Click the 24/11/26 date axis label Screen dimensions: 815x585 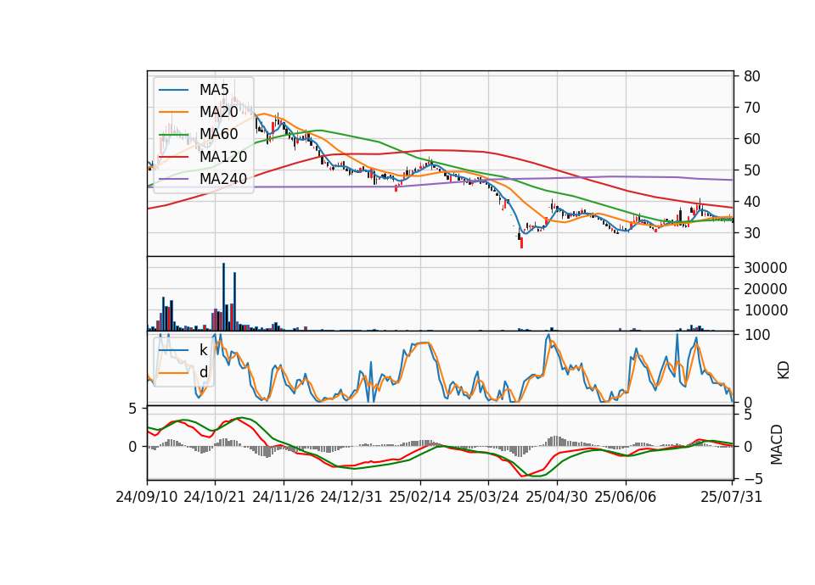tap(284, 497)
